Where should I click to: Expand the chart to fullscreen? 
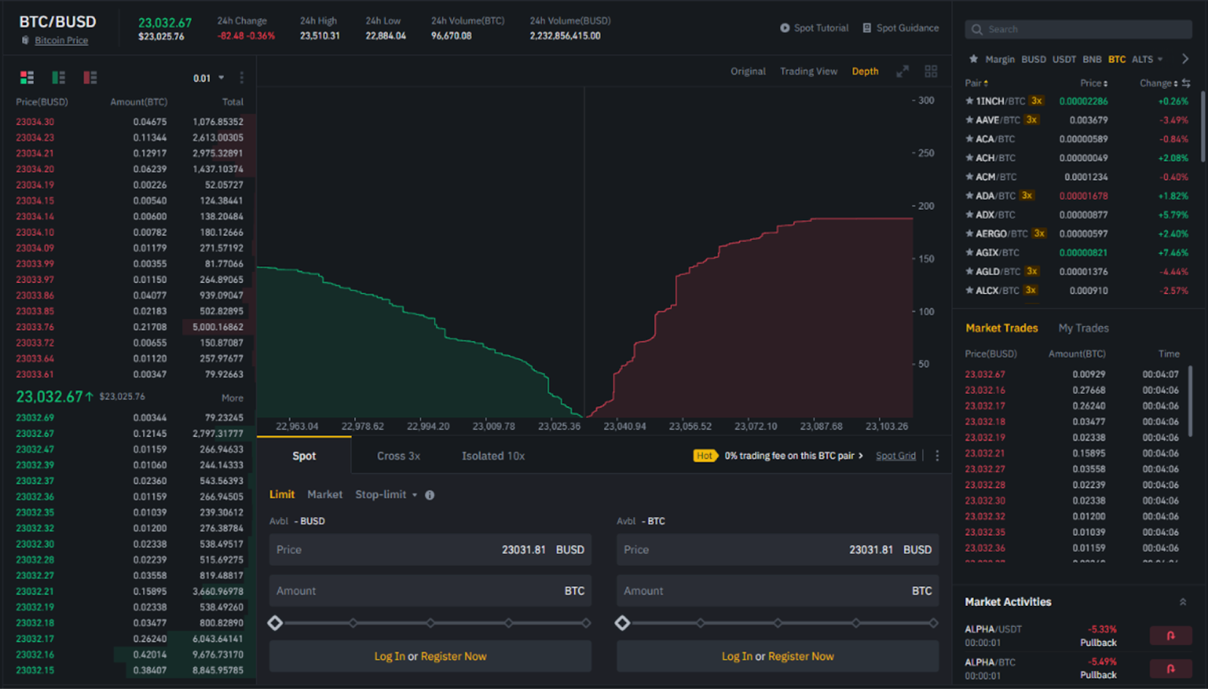pos(902,71)
